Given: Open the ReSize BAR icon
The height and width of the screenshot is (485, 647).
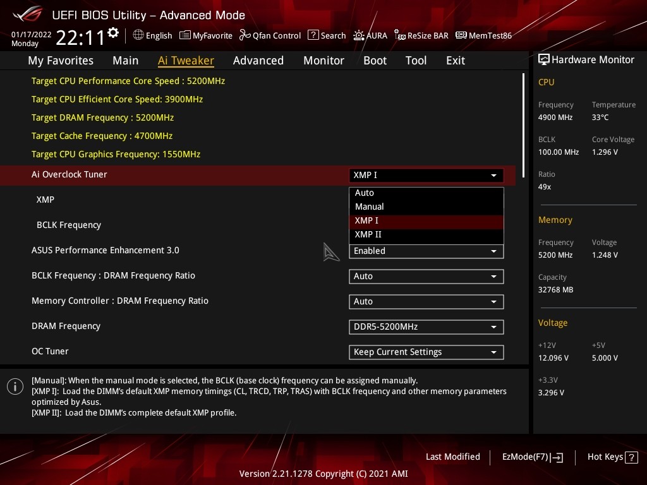Looking at the screenshot, I should 400,35.
